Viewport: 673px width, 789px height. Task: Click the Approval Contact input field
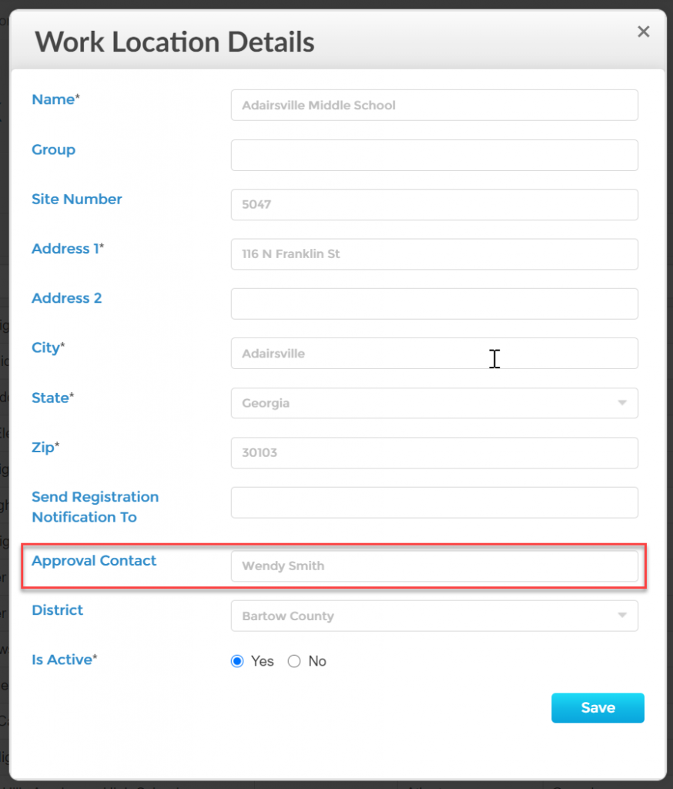(x=434, y=566)
